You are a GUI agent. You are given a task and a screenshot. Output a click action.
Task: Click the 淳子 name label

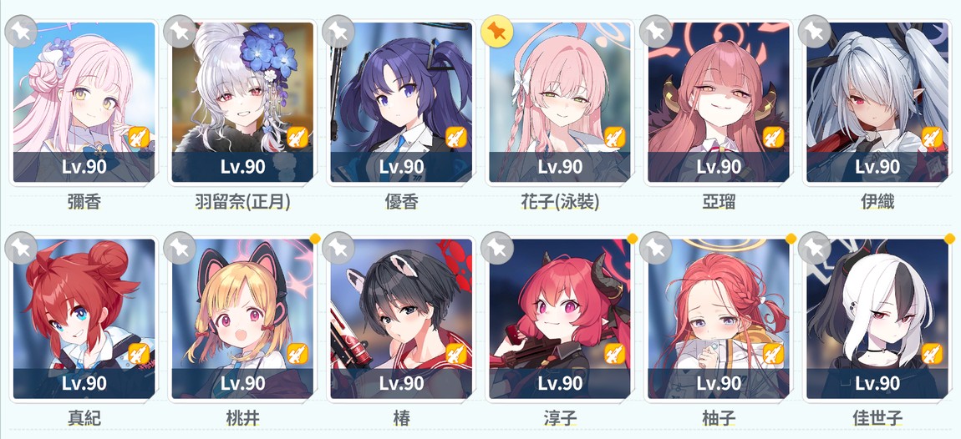[x=560, y=419]
